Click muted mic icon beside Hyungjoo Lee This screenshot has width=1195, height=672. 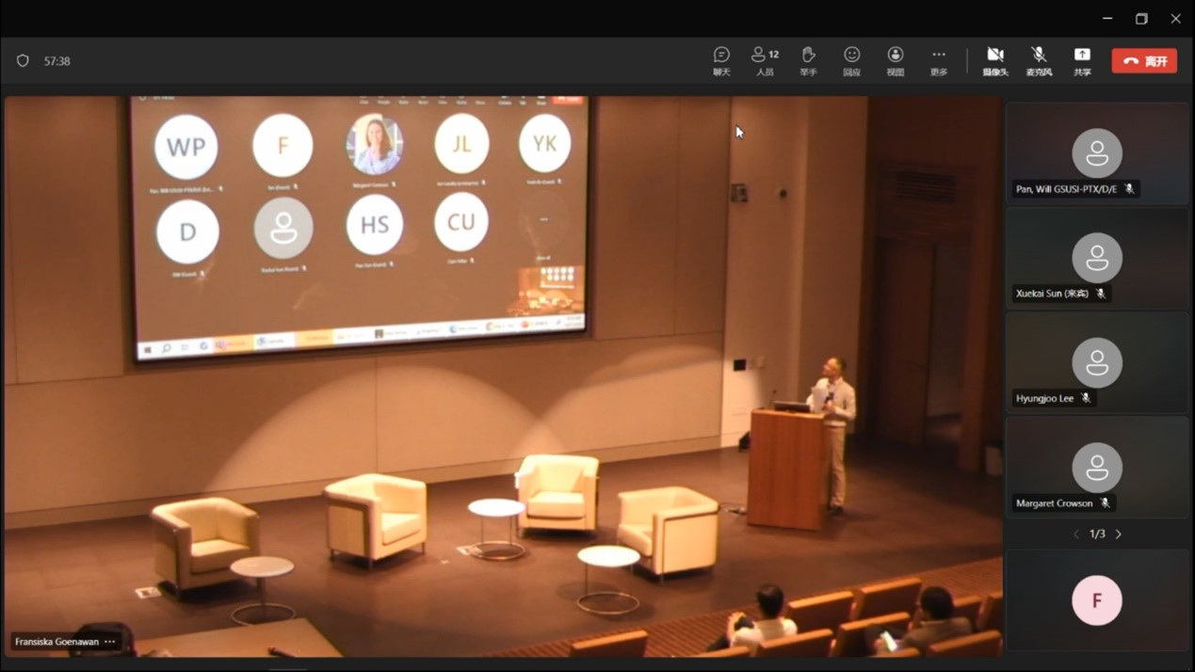pyautogui.click(x=1086, y=398)
